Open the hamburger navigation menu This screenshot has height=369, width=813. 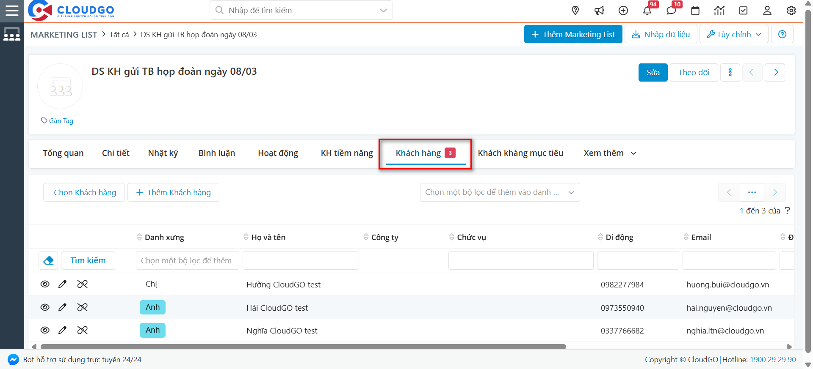click(x=12, y=11)
